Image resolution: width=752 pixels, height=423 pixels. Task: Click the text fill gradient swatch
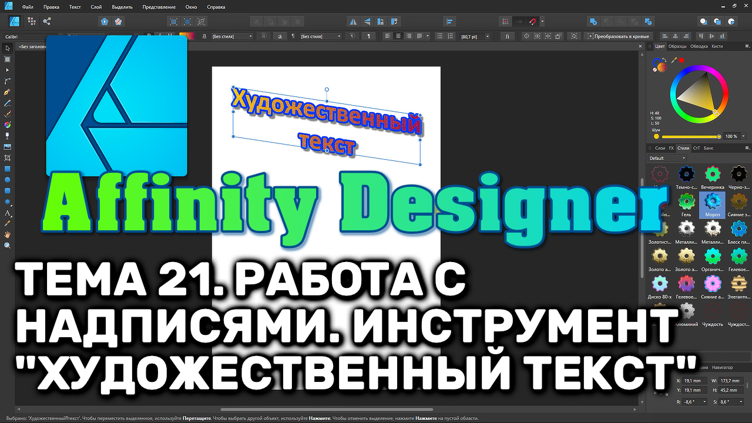(x=187, y=36)
